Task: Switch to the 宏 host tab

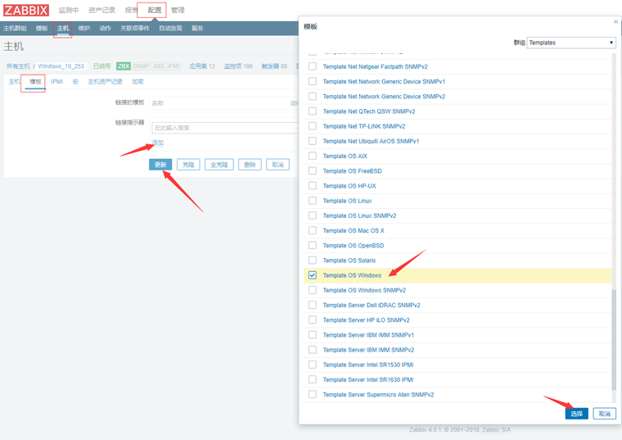Action: (x=75, y=81)
